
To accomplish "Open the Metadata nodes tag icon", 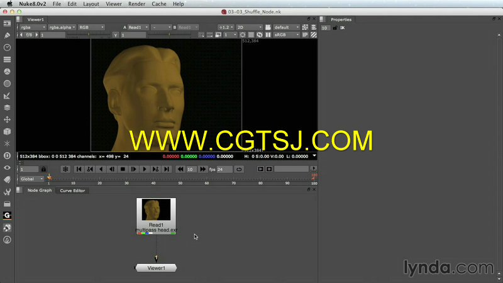I will coord(7,180).
